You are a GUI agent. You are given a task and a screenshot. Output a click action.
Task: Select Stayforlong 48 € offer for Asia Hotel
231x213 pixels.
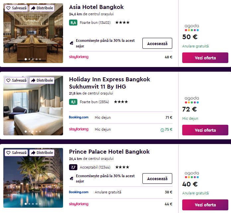(x=121, y=57)
